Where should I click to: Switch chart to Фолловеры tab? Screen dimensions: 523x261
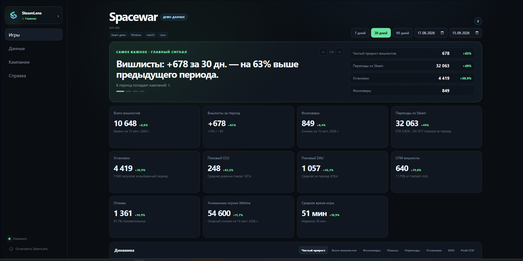coord(372,250)
